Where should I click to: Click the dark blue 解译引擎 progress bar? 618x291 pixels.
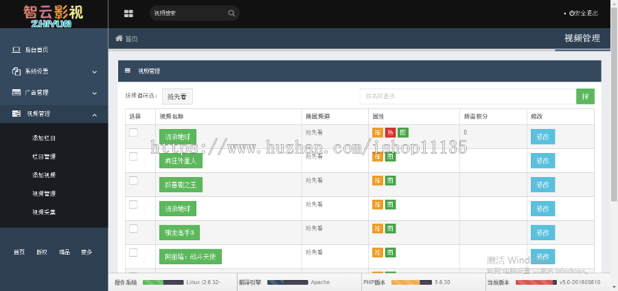coord(275,282)
